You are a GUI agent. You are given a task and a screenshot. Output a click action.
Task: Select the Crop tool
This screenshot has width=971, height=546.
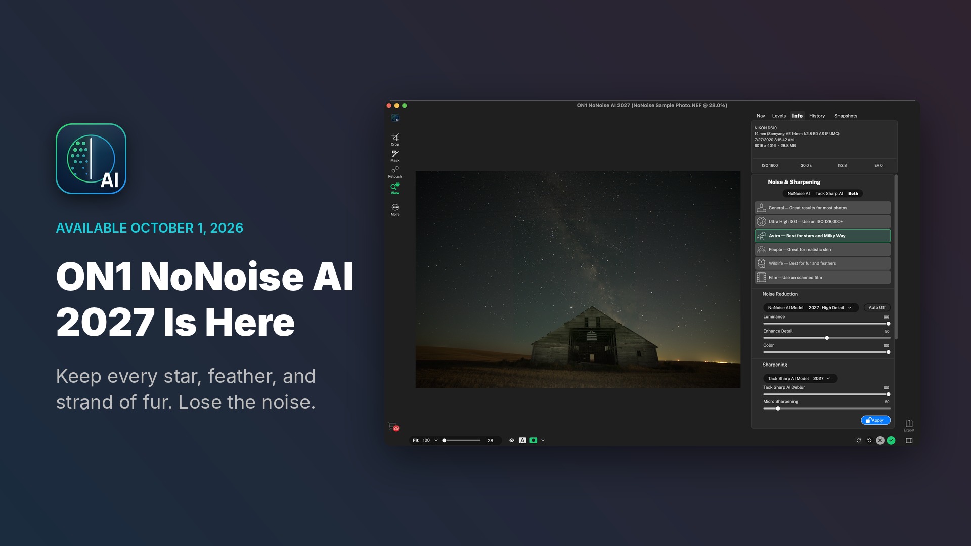395,139
